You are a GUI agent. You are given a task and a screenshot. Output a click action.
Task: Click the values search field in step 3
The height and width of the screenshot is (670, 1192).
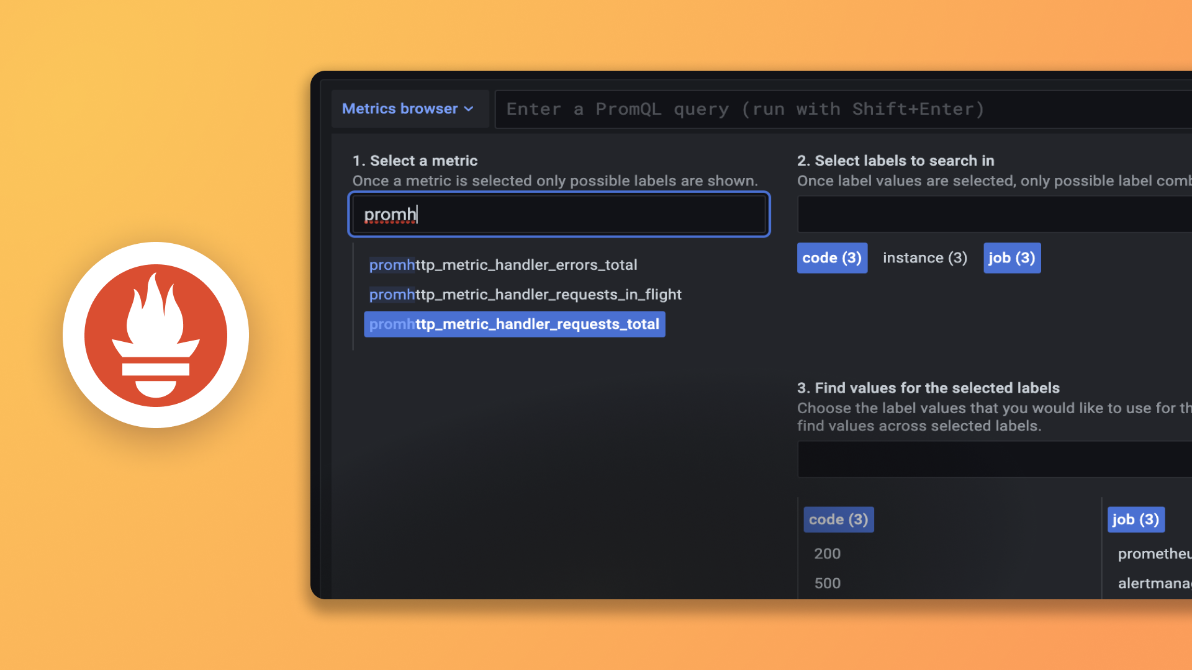[x=993, y=459]
